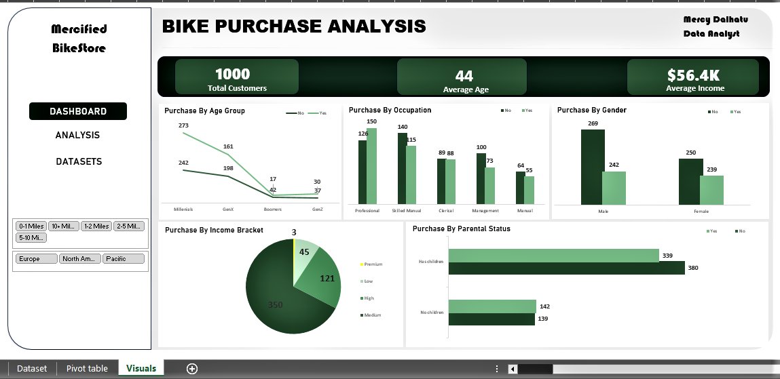The width and height of the screenshot is (780, 379).
Task: Add a new sheet with plus icon
Action: pyautogui.click(x=192, y=369)
